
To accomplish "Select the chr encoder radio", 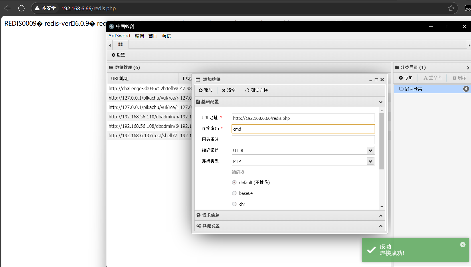I will point(234,204).
